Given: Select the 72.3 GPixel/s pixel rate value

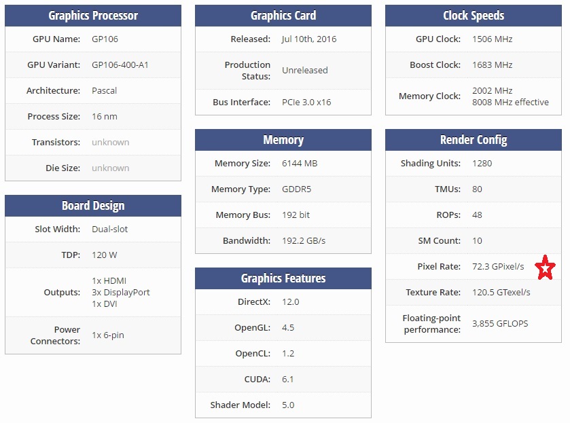Looking at the screenshot, I should pyautogui.click(x=498, y=267).
